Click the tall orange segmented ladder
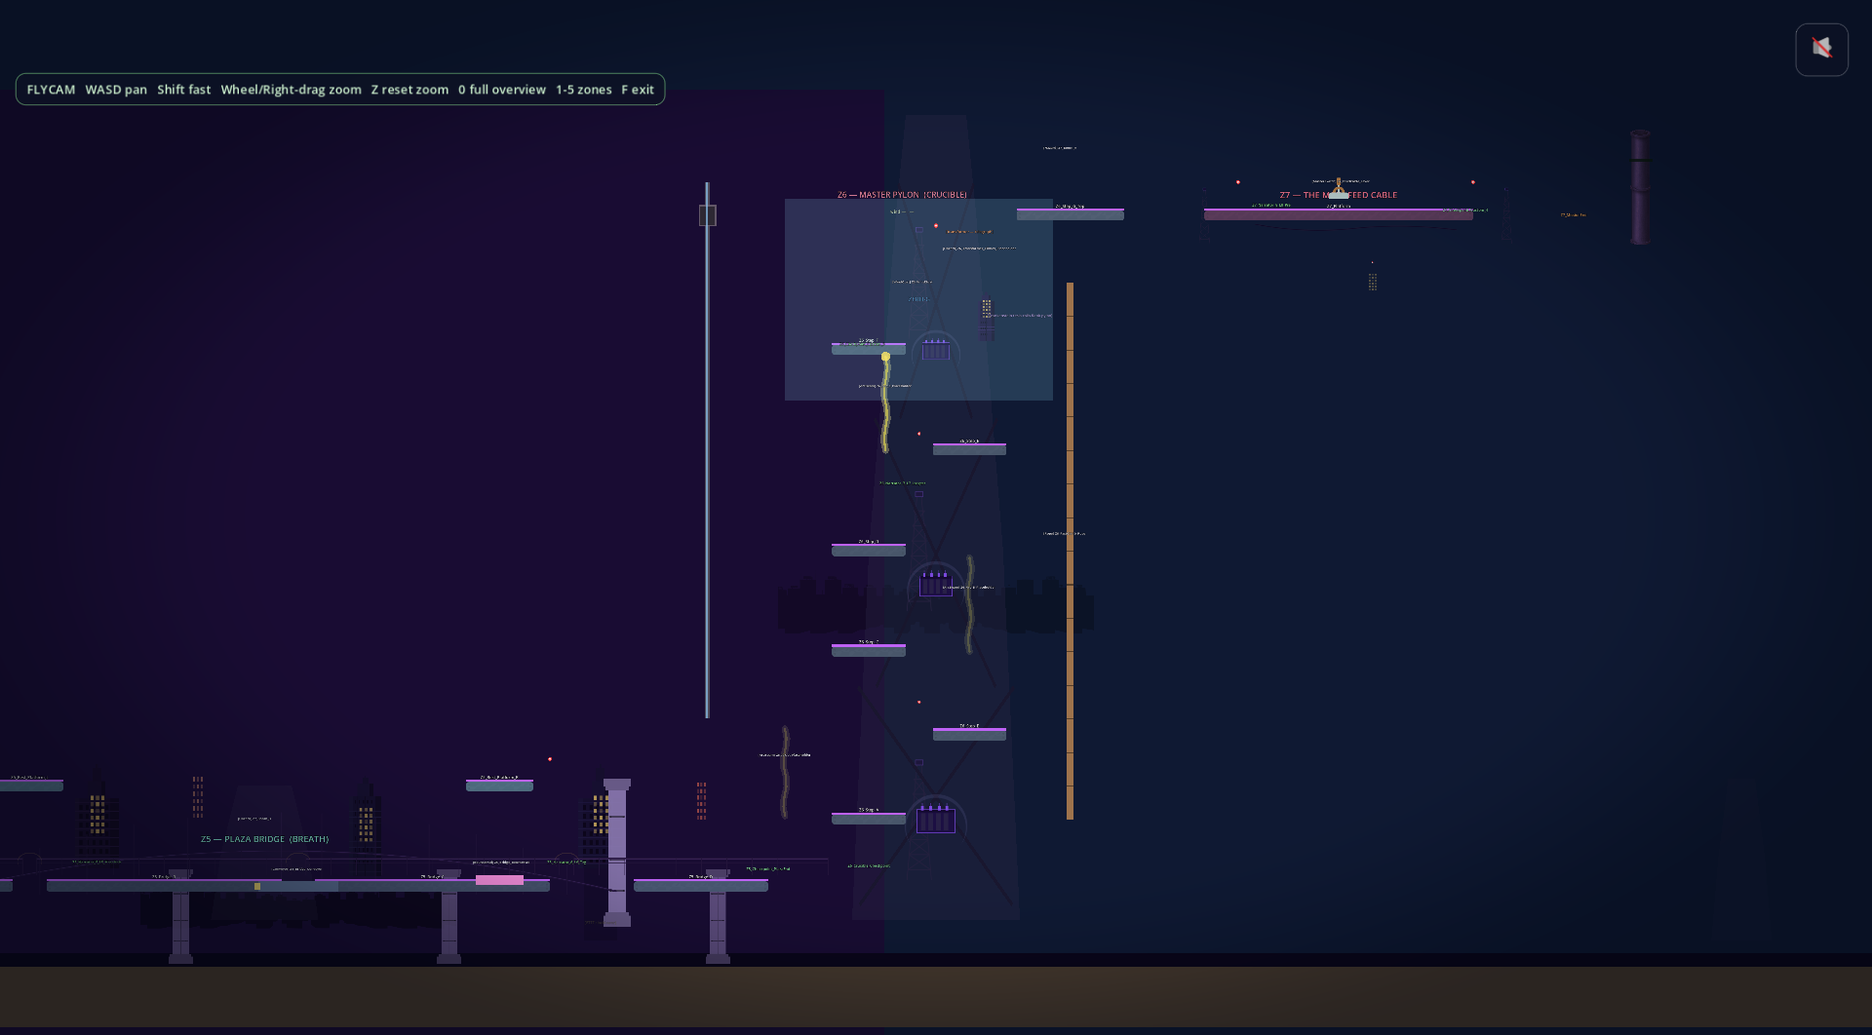The image size is (1872, 1035). click(x=1070, y=551)
